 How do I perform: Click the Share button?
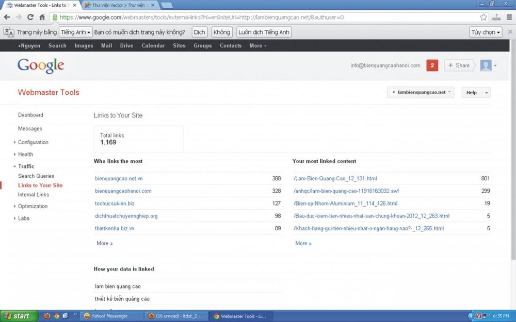tap(459, 65)
